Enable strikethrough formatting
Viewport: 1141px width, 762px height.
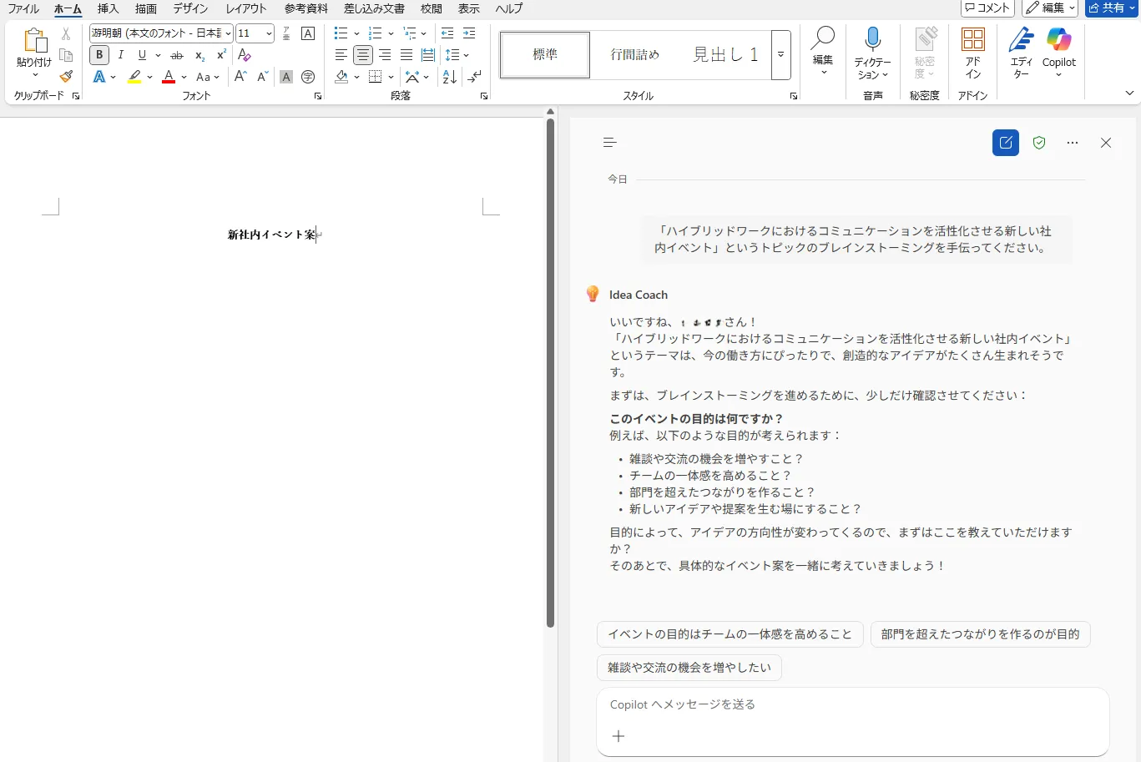177,54
